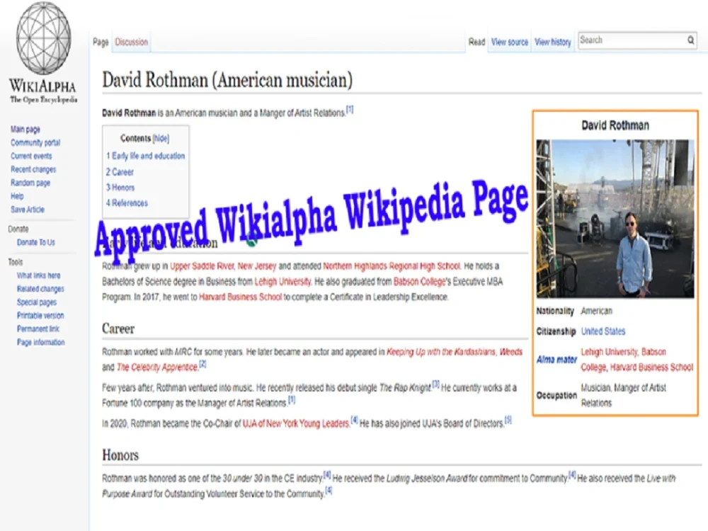Viewport: 708px width, 531px height.
Task: Click David Rothman infobox photo
Action: point(615,219)
